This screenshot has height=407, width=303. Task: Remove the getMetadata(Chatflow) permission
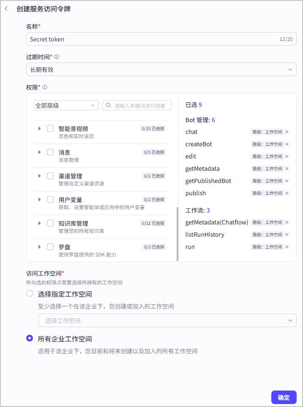point(287,222)
